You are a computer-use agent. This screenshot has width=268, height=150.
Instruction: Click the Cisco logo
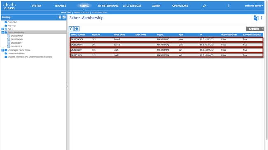(9, 6)
